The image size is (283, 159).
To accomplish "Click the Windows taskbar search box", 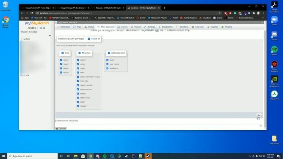I will (32, 156).
